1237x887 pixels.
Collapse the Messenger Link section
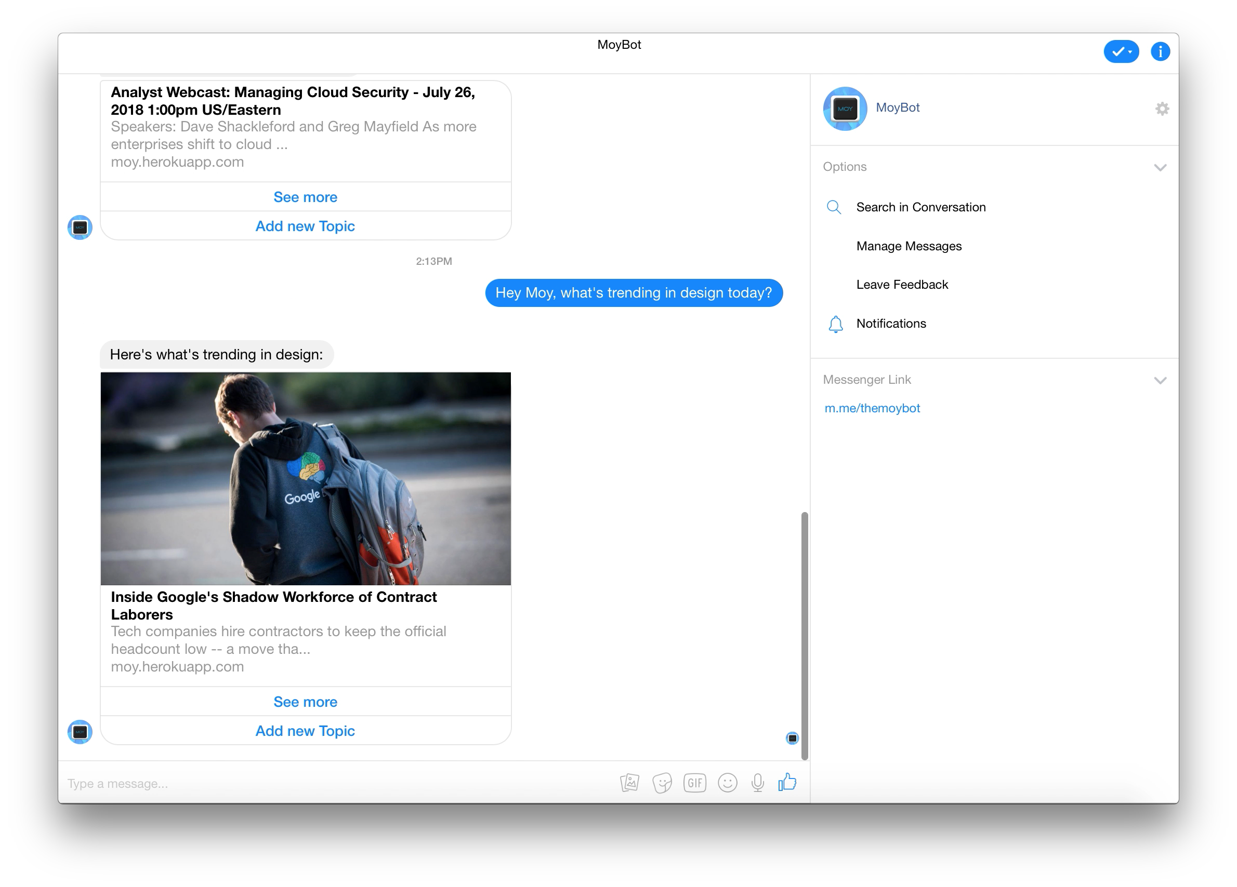pos(1160,380)
